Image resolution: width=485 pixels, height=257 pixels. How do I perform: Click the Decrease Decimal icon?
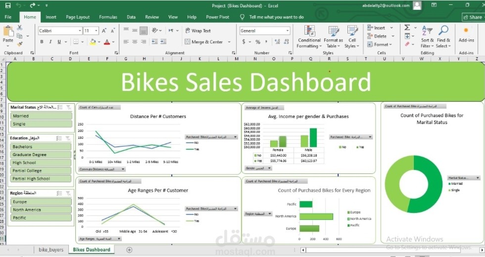pyautogui.click(x=287, y=42)
